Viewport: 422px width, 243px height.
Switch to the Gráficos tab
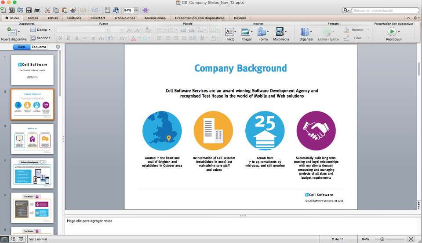click(x=74, y=18)
